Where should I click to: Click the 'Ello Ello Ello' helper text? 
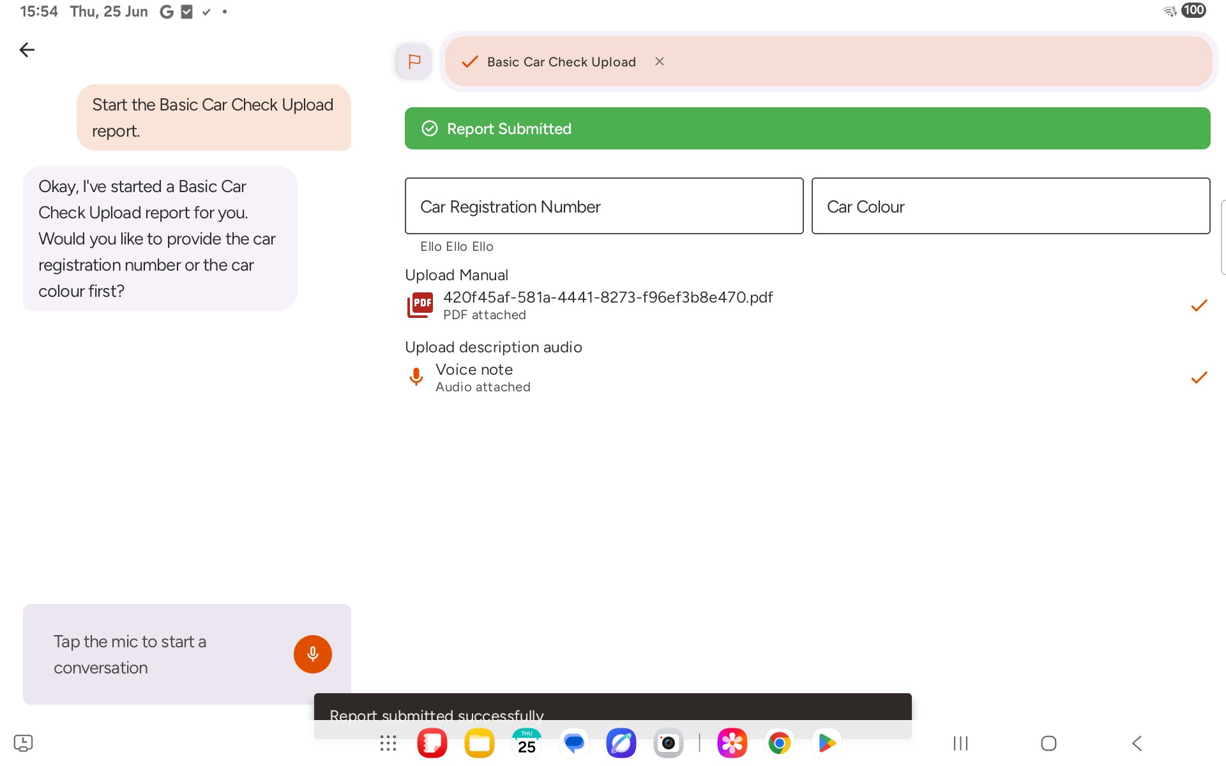tap(457, 246)
